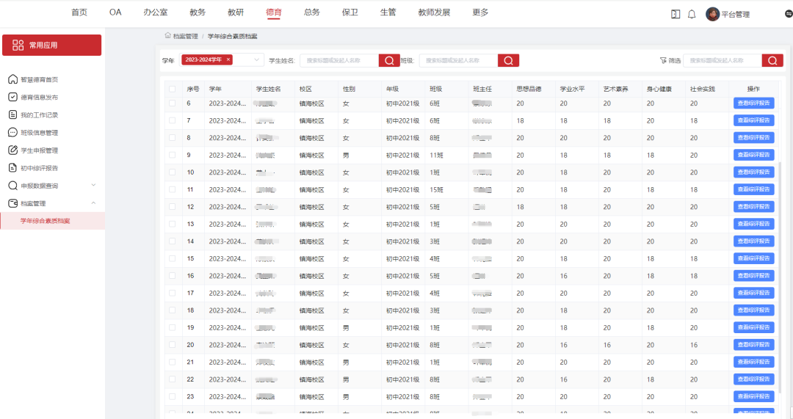The width and height of the screenshot is (793, 419).
Task: Open the 筛选 filter funnel icon
Action: (664, 61)
